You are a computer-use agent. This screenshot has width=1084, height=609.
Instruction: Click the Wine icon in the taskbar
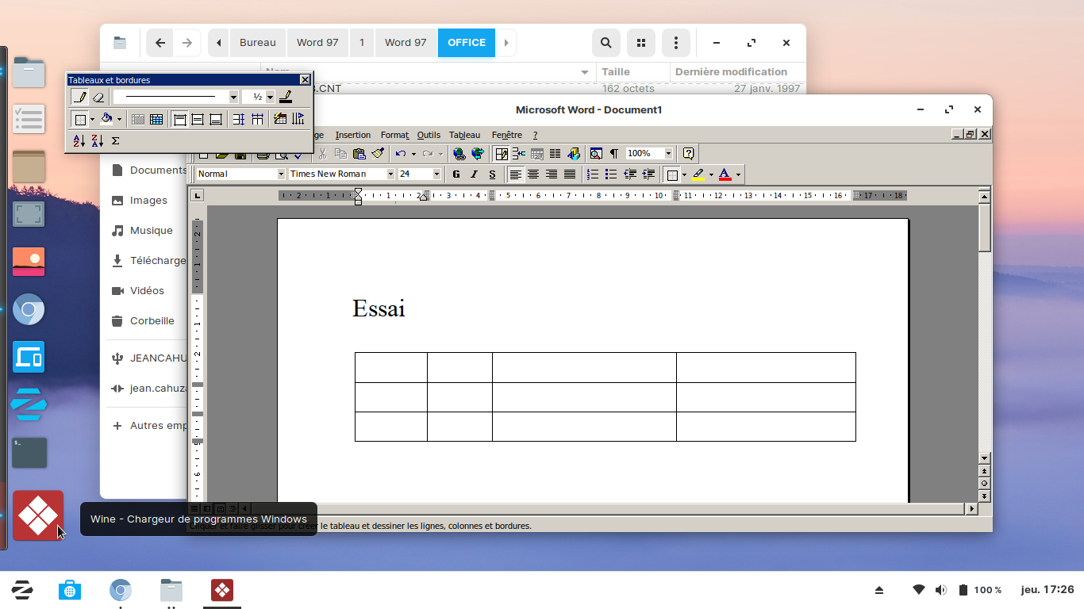point(222,590)
